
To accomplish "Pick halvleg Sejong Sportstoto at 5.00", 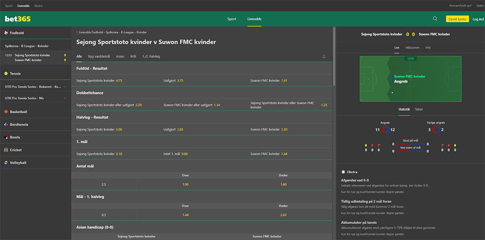I will [x=115, y=129].
